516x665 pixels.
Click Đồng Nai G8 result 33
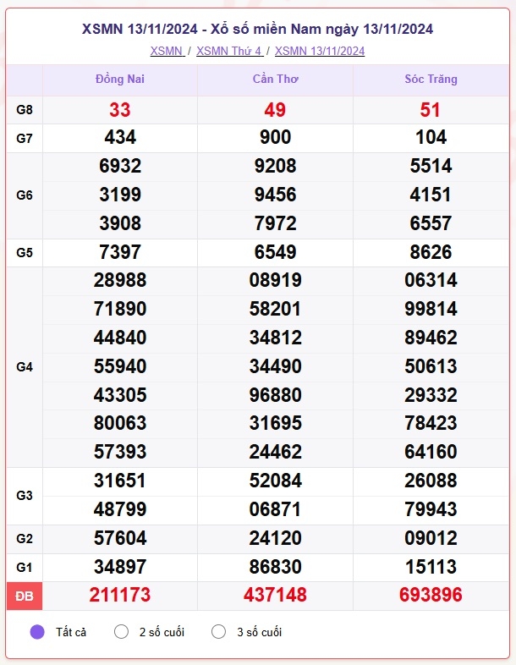coord(120,110)
